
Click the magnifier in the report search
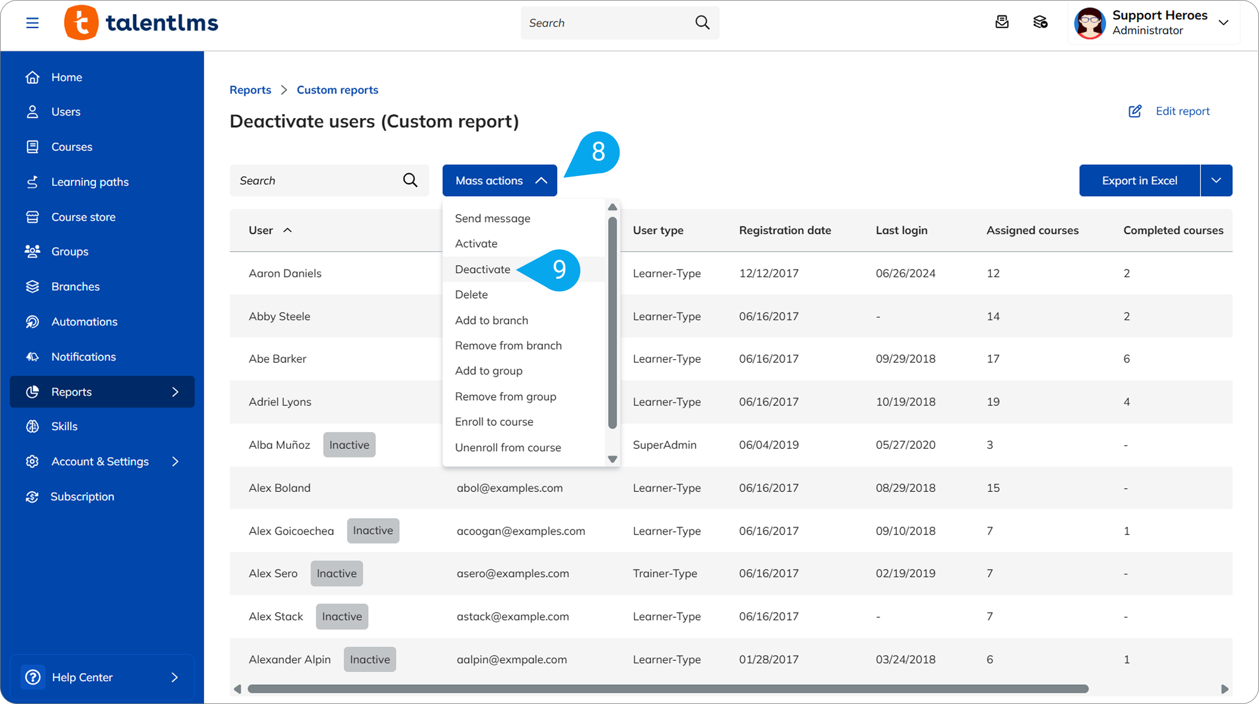point(410,180)
